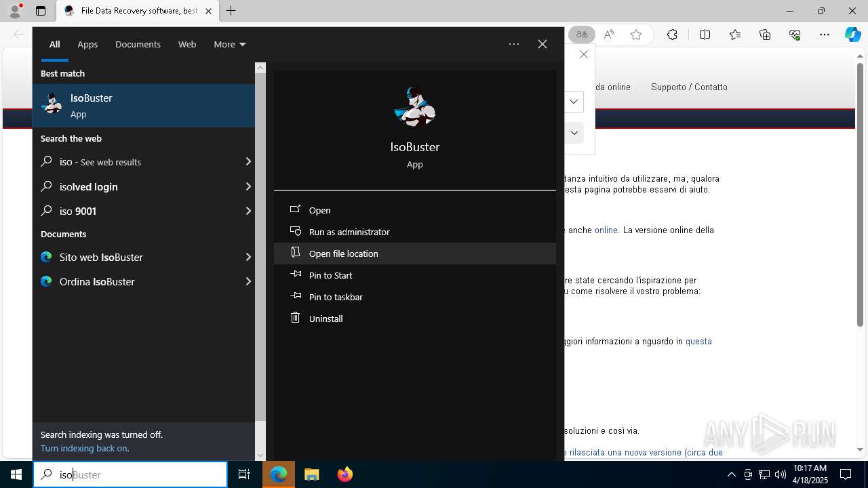Choose Run as administrator
Screen dimensions: 868x488
pyautogui.click(x=414, y=232)
